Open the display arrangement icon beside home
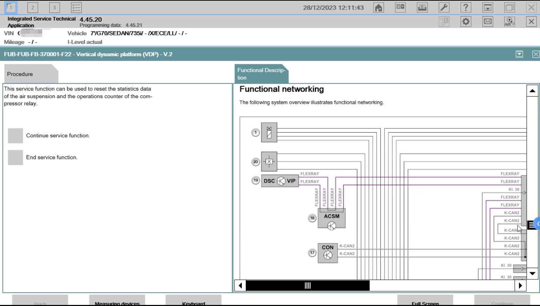Screen dimensions: 540x306 [400, 7]
